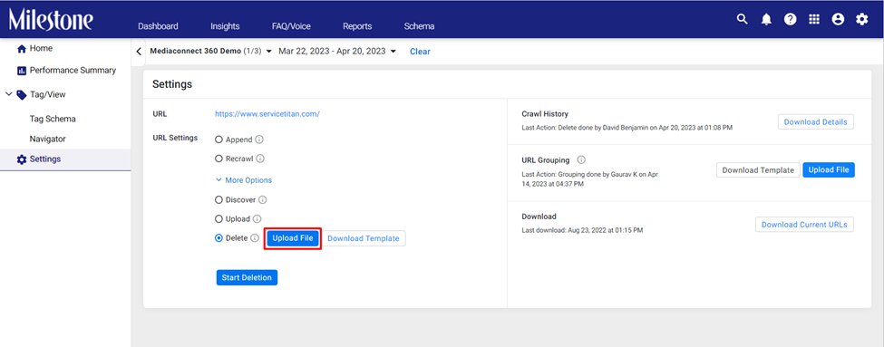Show info for Discover option
The width and height of the screenshot is (884, 347).
click(x=263, y=199)
